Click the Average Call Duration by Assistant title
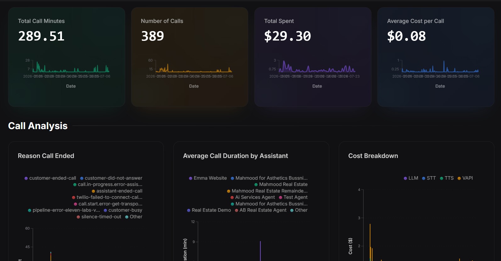The width and height of the screenshot is (501, 261). [x=236, y=156]
